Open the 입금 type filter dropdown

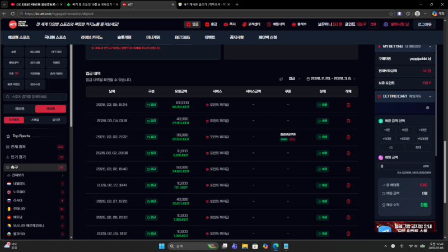[295, 79]
